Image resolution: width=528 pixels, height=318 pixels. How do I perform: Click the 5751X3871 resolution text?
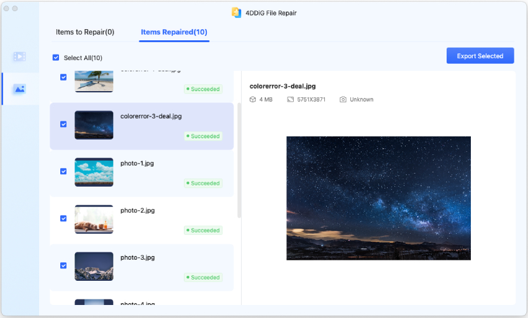point(311,100)
